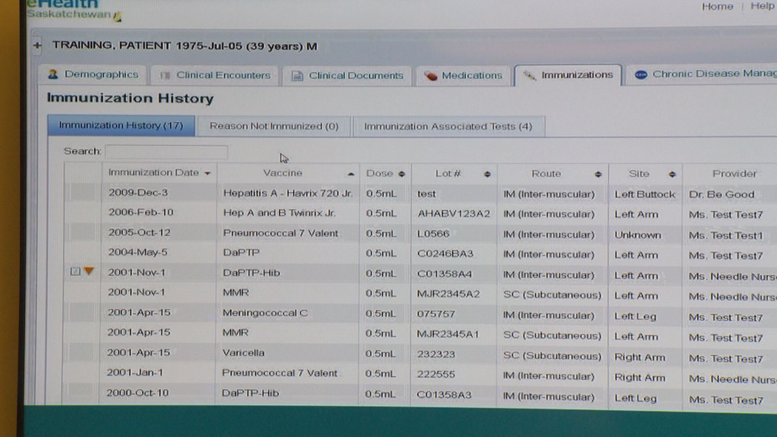Open Reason Not Immunized (0) tab
The width and height of the screenshot is (777, 437).
(274, 126)
